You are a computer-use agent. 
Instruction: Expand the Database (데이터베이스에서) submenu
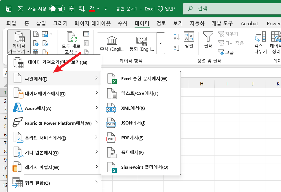(x=54, y=94)
